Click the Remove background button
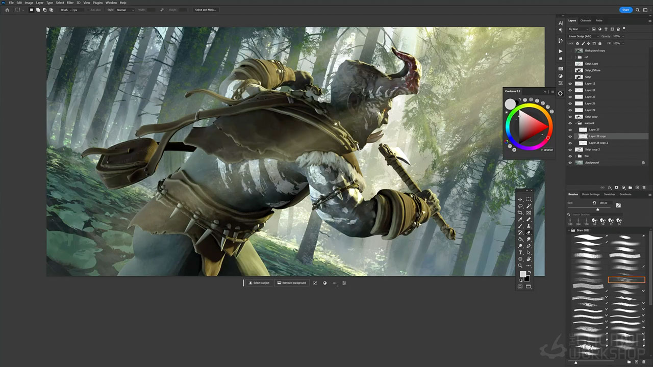 (x=292, y=283)
